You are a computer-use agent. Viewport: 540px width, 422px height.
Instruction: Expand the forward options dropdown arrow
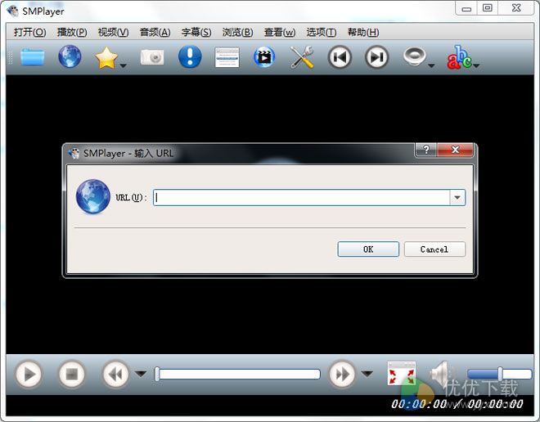pos(367,374)
